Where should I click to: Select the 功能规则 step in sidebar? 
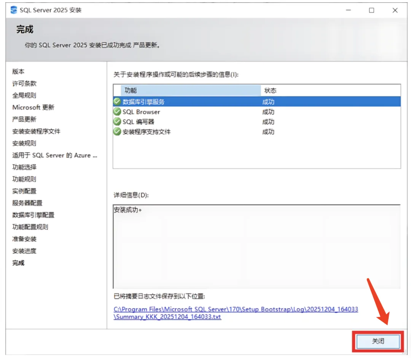click(24, 179)
